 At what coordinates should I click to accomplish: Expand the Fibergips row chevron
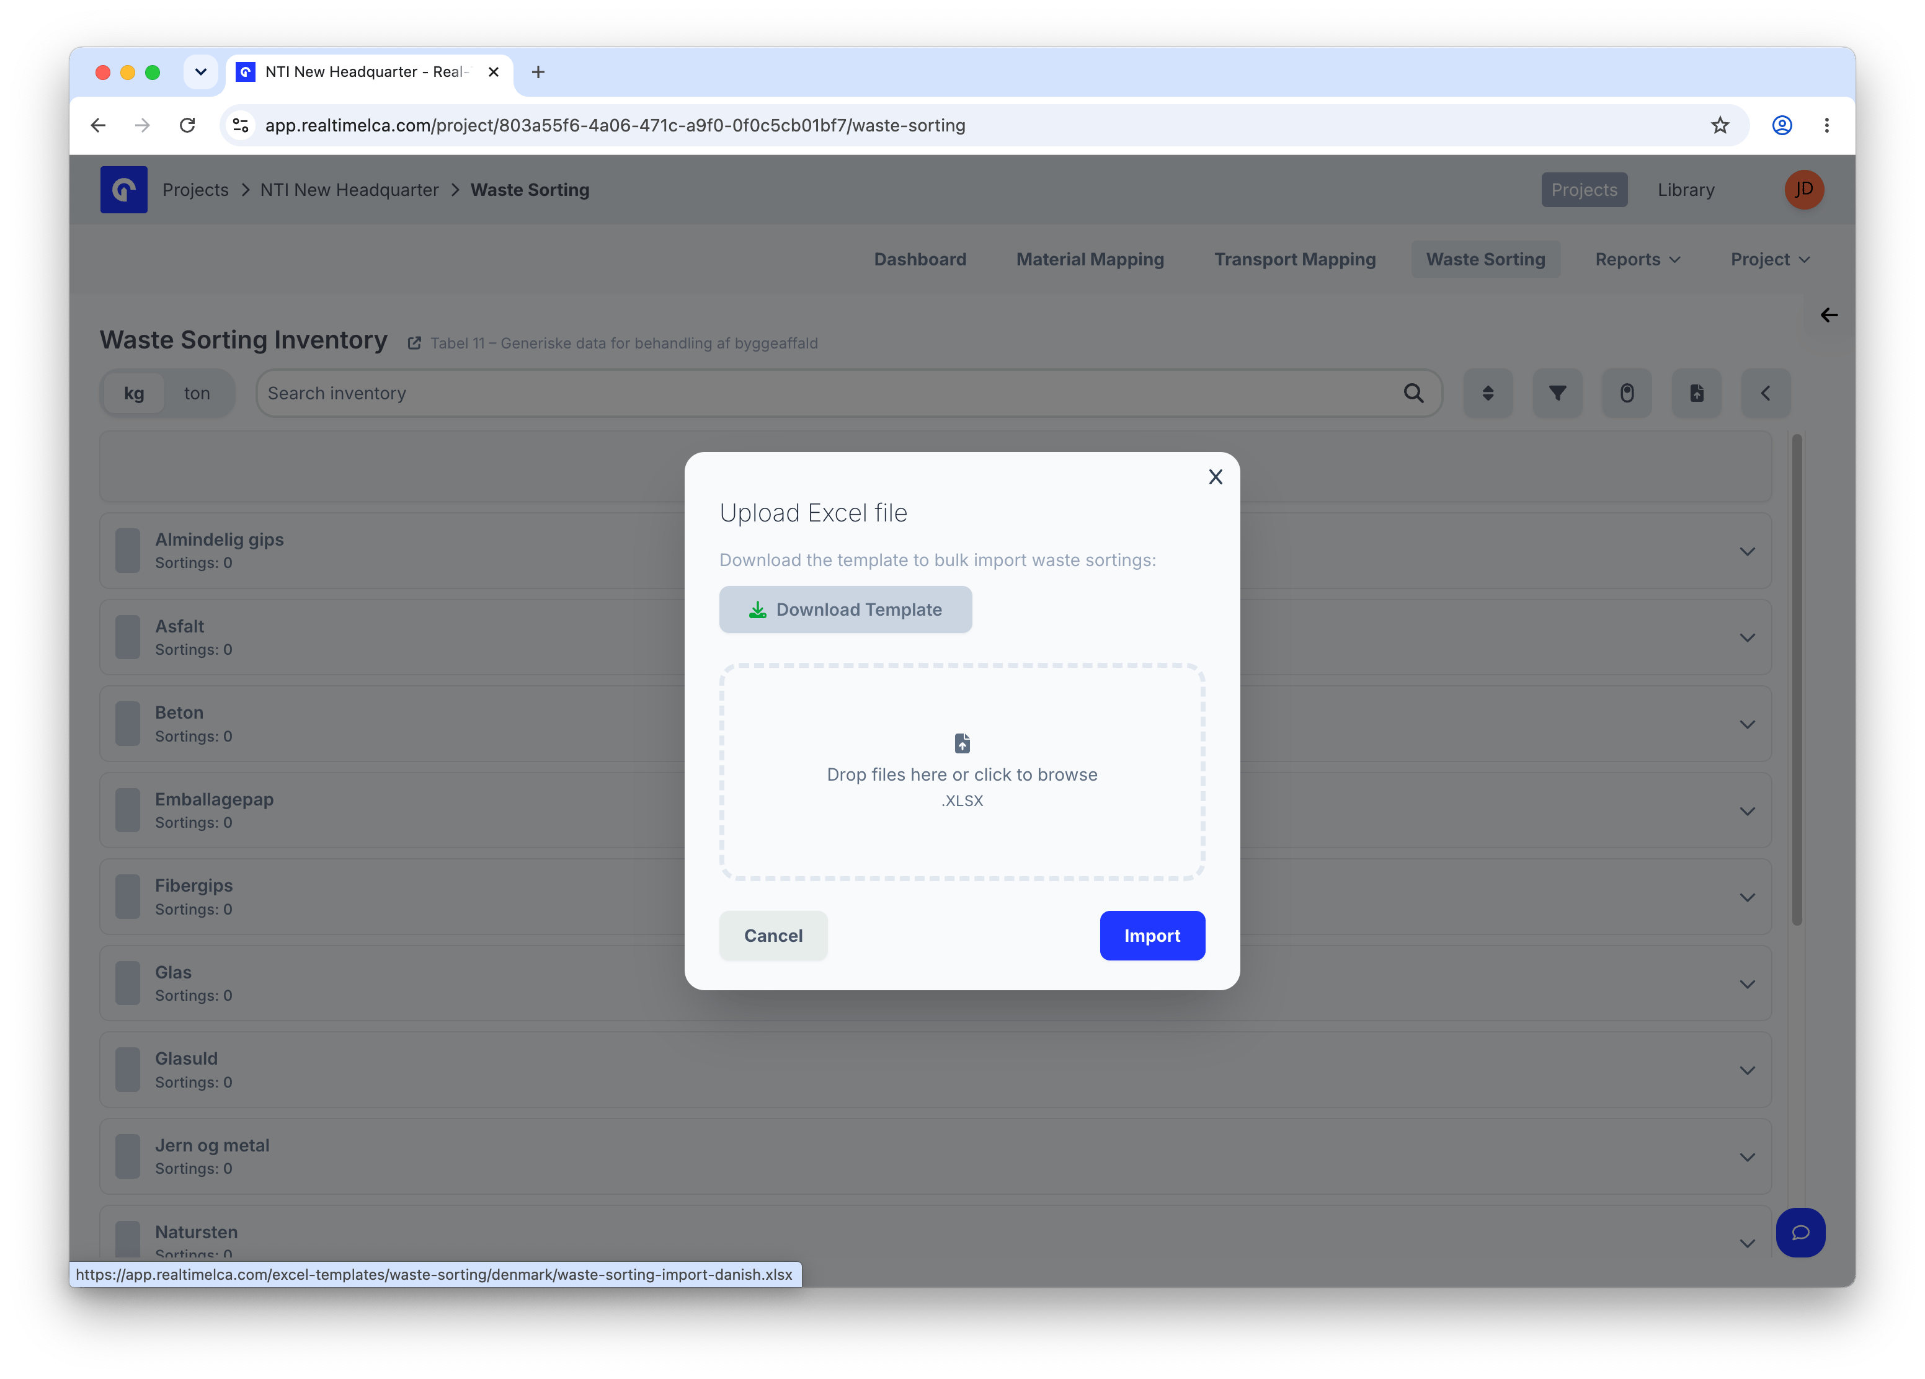(x=1748, y=898)
